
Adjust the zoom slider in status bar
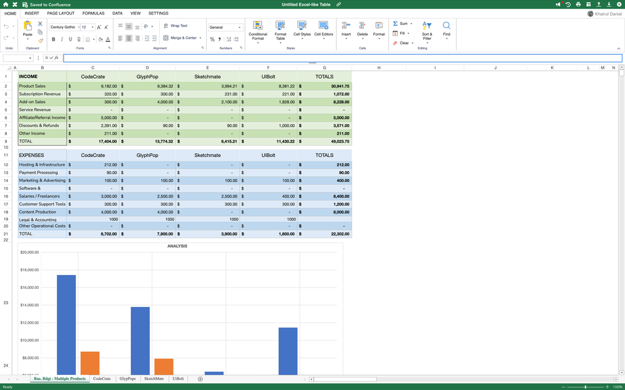point(585,387)
